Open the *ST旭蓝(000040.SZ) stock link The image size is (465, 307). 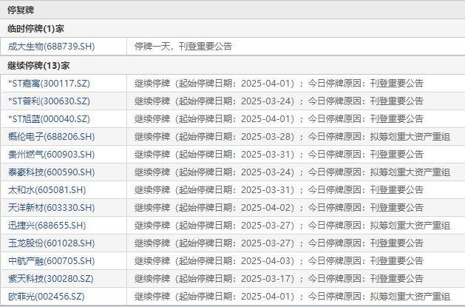click(x=49, y=119)
